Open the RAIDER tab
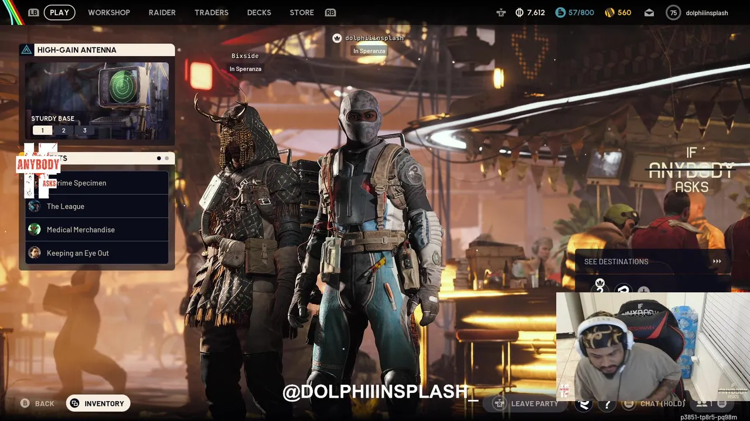 tap(162, 12)
